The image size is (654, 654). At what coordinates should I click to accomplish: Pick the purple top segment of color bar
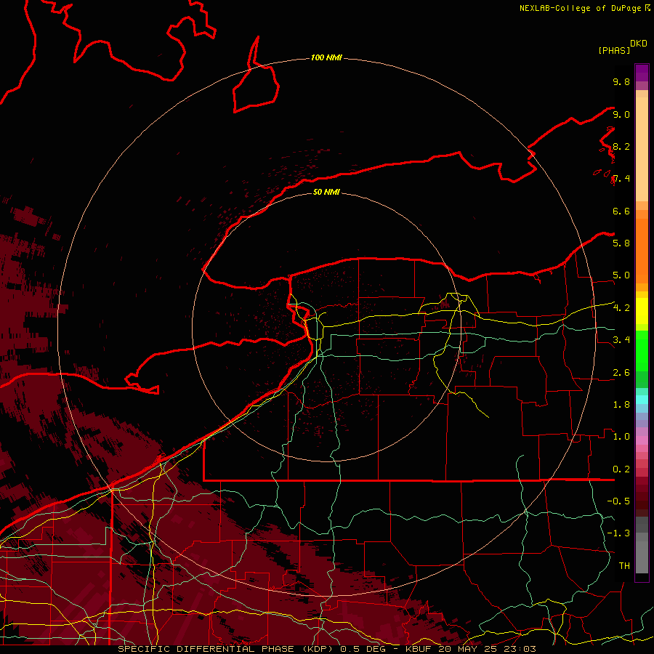click(642, 73)
